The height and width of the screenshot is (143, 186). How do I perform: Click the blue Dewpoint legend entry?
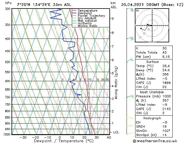point(82,13)
